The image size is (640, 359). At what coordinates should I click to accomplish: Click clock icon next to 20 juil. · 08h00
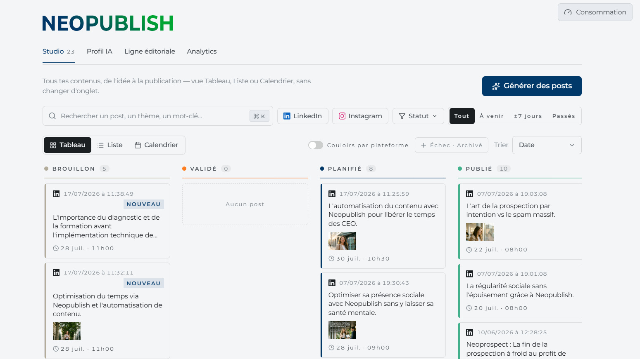point(469,308)
